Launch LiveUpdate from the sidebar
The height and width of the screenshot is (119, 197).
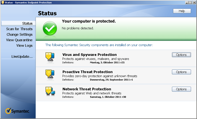pos(22,57)
